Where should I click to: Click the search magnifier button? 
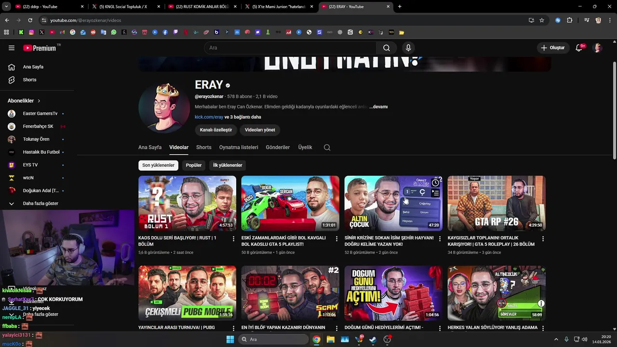(x=387, y=48)
